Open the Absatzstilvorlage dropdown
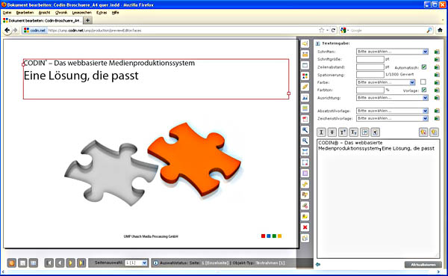This screenshot has width=448, height=276. click(392, 111)
